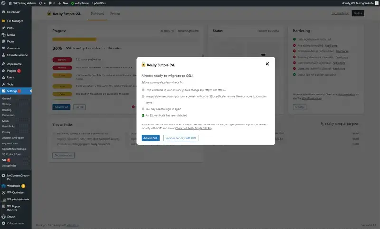Screen dimensions: 380x229
Task: Open General settings submenu
Action: [7, 99]
